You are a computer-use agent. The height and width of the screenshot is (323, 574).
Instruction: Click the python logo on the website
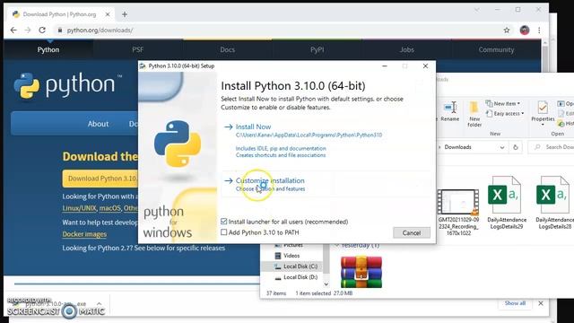[68, 85]
